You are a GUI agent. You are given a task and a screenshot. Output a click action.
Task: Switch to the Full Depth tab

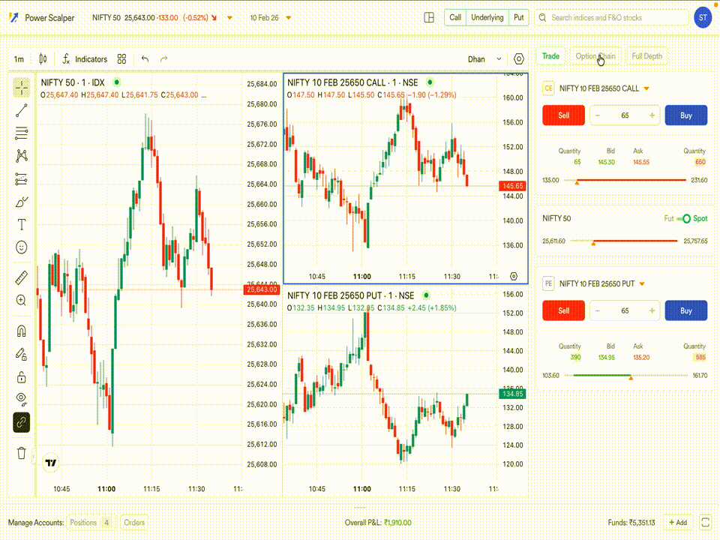646,56
